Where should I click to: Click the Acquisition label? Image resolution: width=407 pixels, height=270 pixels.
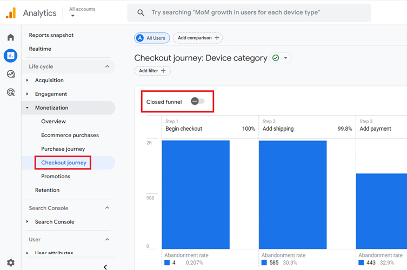click(49, 80)
